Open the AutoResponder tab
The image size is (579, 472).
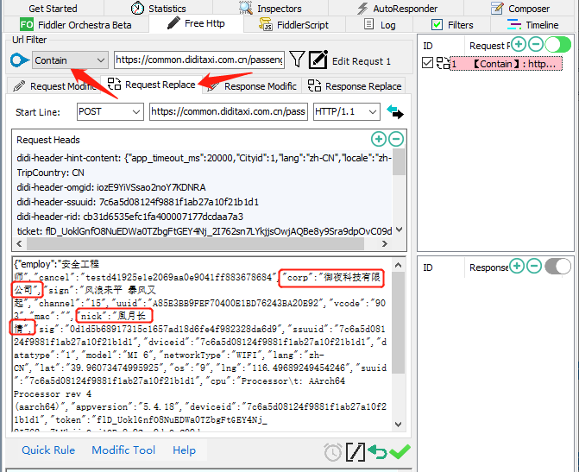(x=397, y=8)
